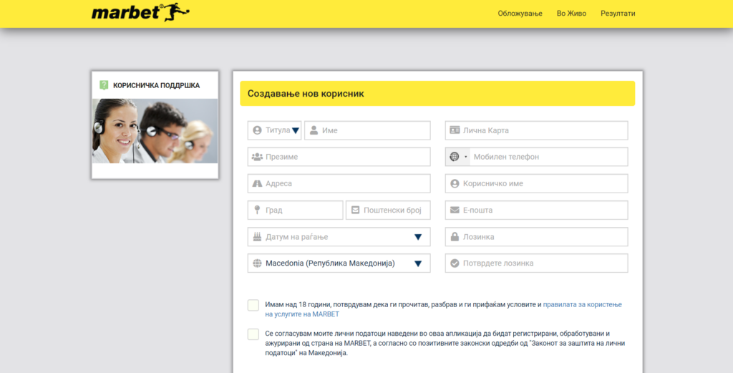The image size is (733, 373).
Task: Focus the Град input field
Action: coord(296,210)
